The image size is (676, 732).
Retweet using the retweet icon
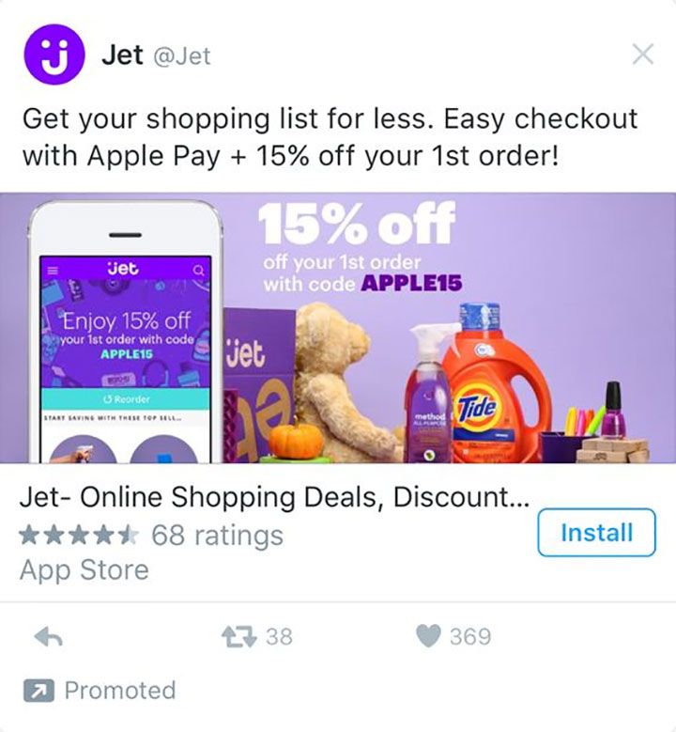(x=238, y=637)
